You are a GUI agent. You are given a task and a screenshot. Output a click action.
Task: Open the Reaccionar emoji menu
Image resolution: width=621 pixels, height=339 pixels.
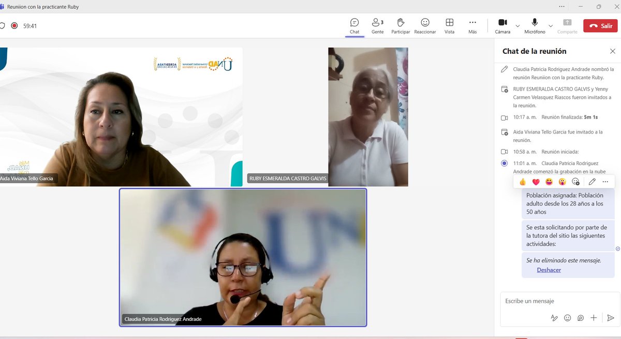pyautogui.click(x=425, y=26)
